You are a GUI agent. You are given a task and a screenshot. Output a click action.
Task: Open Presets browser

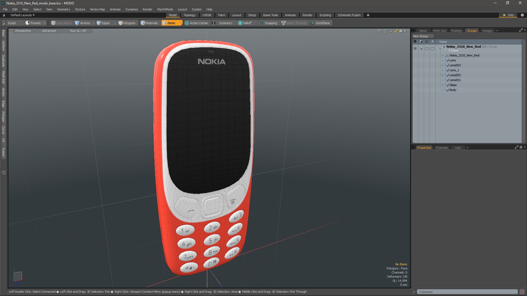click(35, 23)
